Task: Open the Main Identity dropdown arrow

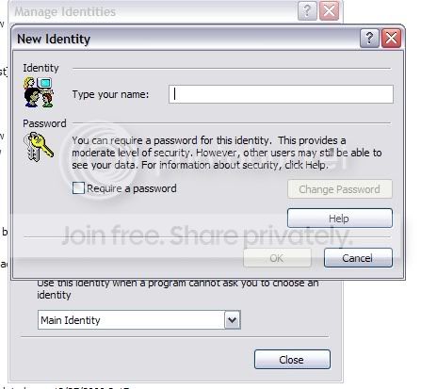Action: (x=233, y=320)
